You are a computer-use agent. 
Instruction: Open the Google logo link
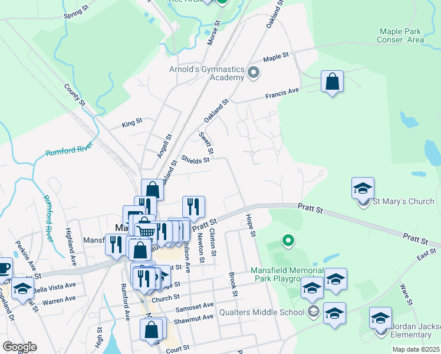[19, 347]
